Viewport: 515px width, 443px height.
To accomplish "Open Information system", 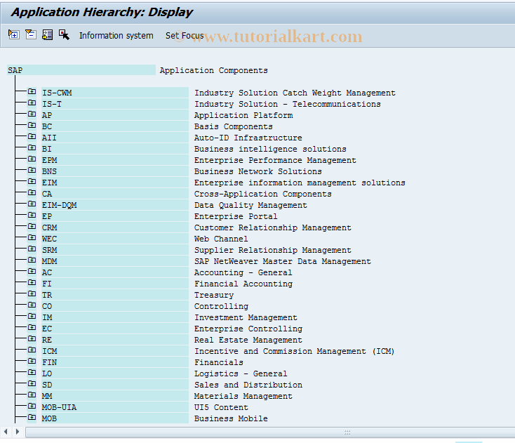I will [116, 36].
